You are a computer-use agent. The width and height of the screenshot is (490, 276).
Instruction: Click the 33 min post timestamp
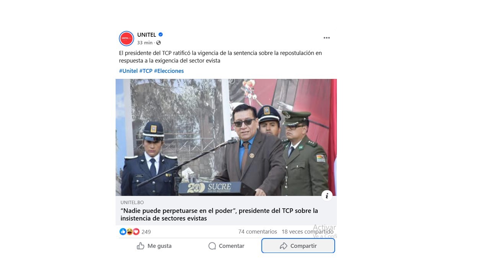coord(145,43)
